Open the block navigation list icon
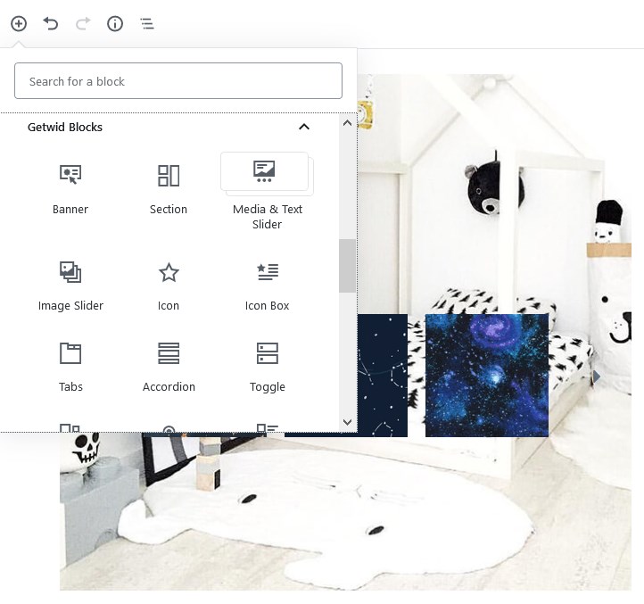 click(147, 23)
